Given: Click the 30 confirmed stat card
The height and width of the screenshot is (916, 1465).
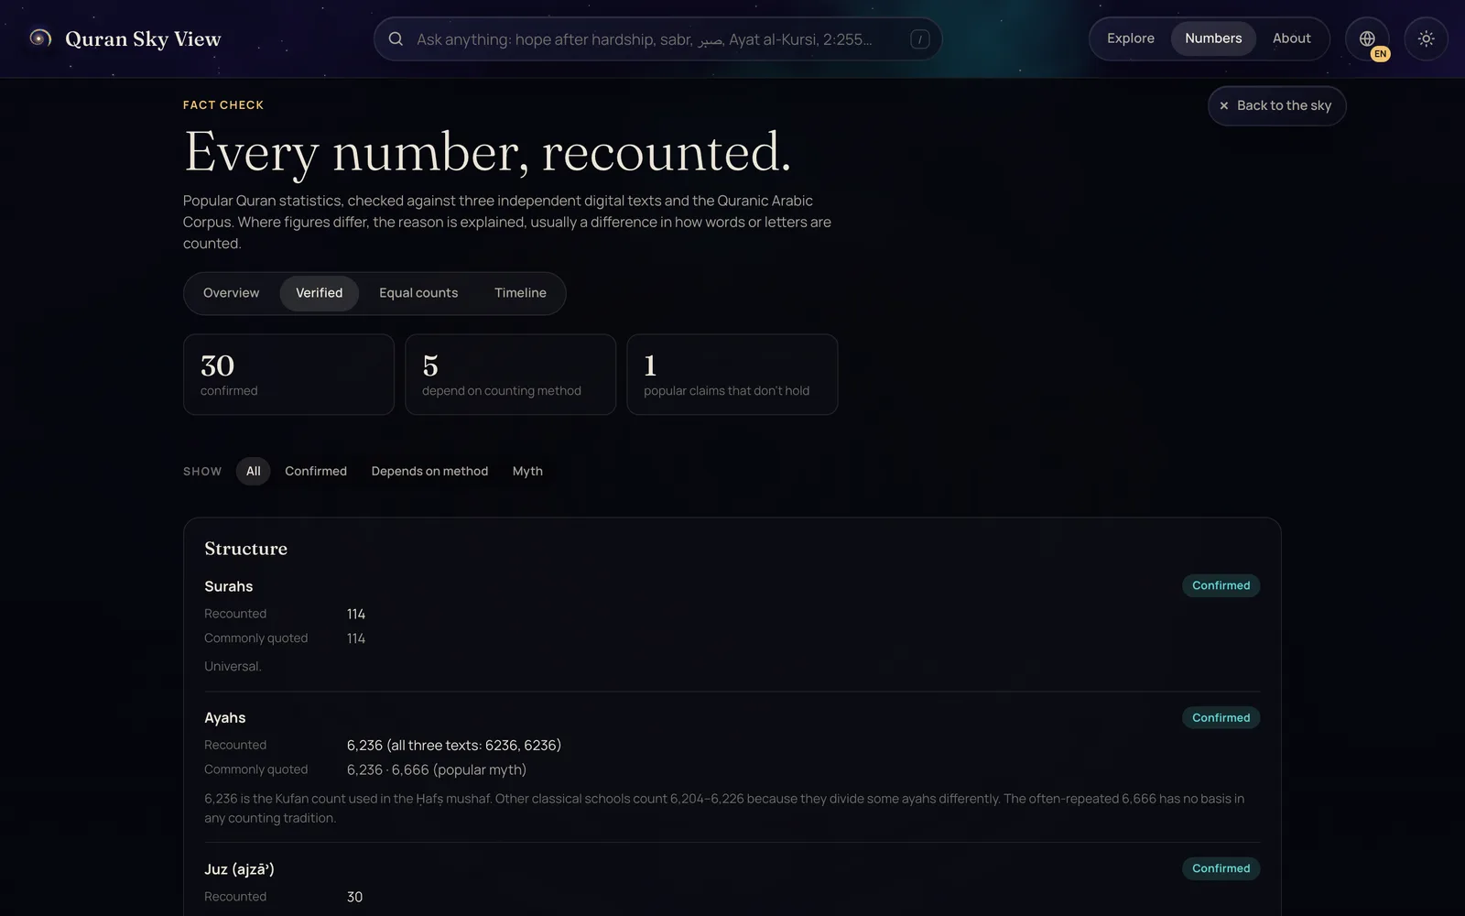Looking at the screenshot, I should [288, 375].
